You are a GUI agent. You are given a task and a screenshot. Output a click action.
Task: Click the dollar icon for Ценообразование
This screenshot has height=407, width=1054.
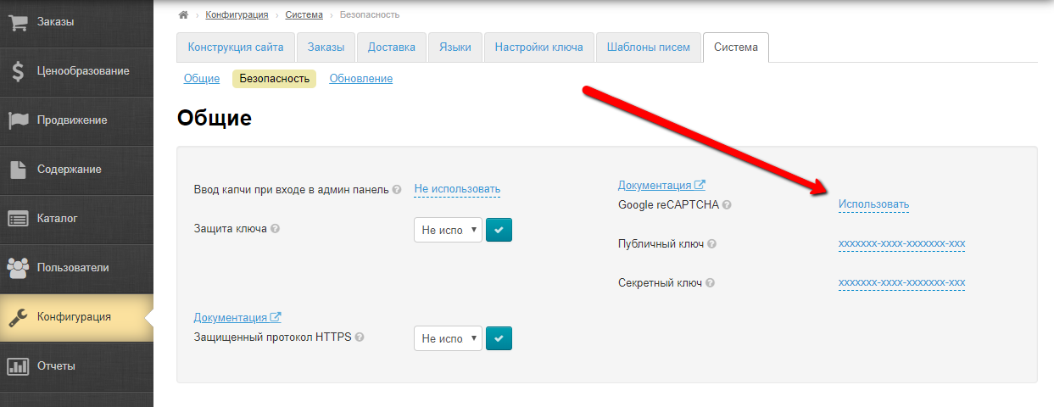click(19, 71)
